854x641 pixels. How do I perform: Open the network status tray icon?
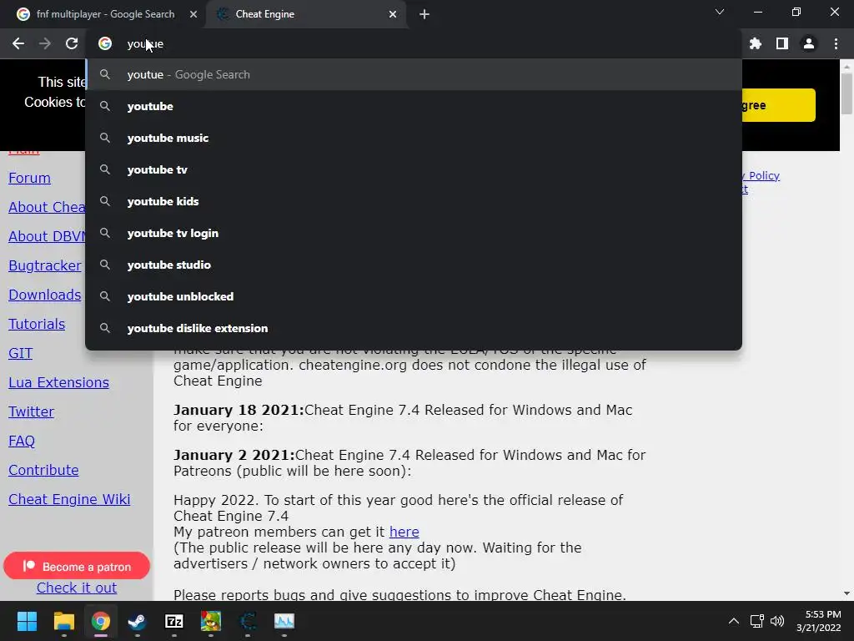tap(756, 621)
